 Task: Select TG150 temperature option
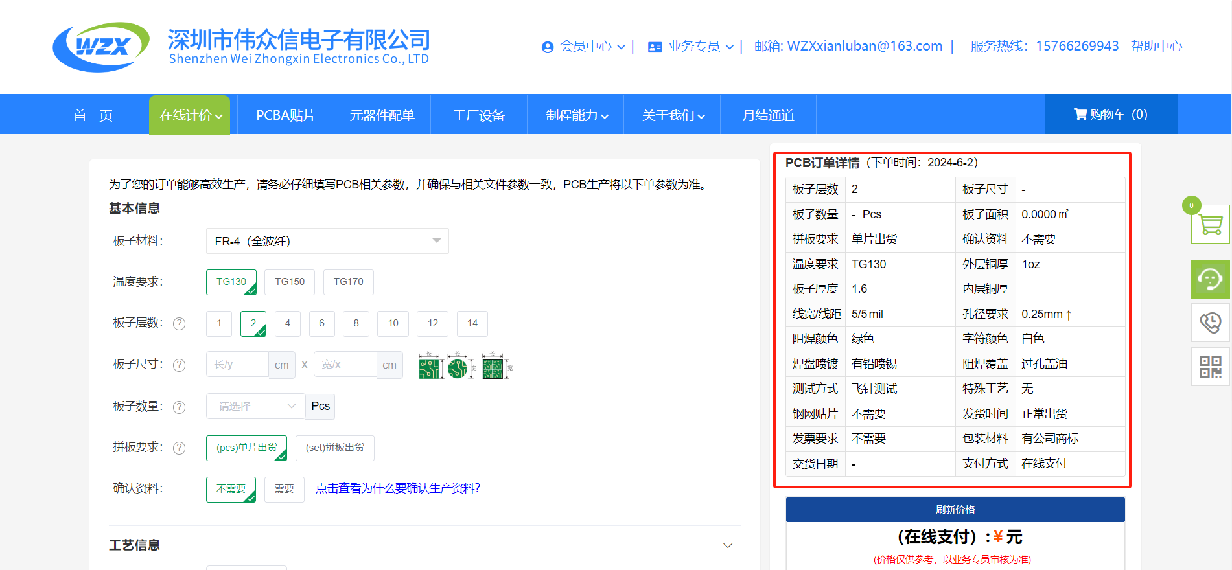click(x=290, y=282)
